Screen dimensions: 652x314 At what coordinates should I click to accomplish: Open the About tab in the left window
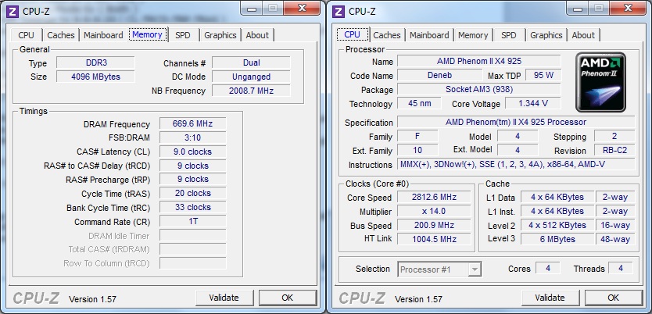point(257,35)
